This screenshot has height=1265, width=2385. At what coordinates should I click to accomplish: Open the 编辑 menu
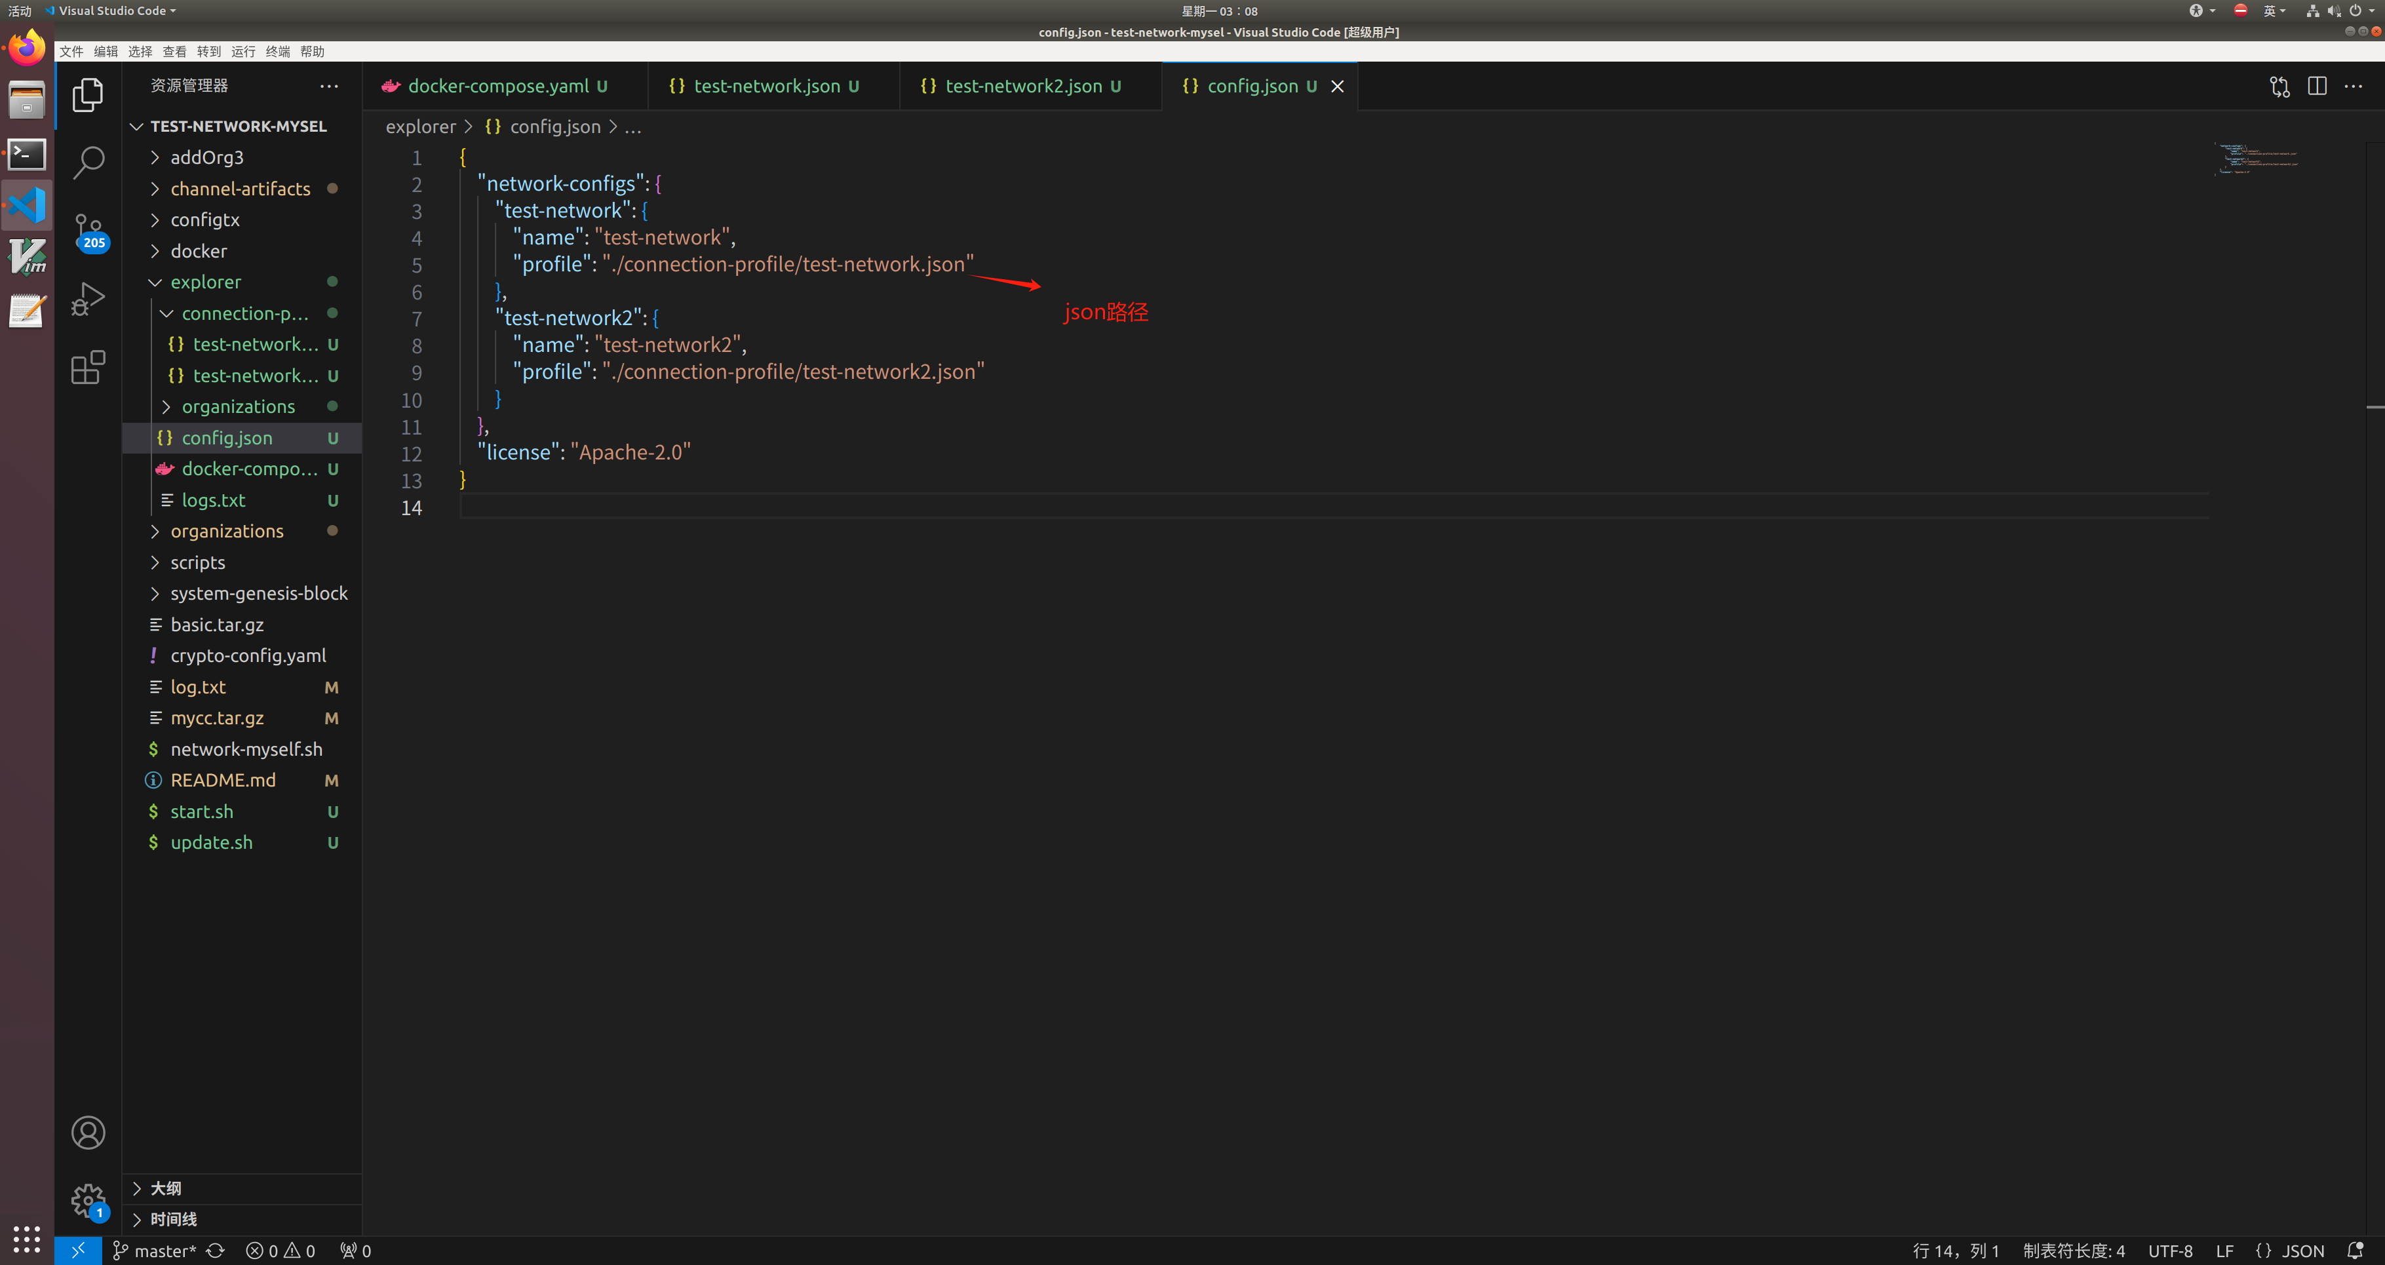coord(106,52)
